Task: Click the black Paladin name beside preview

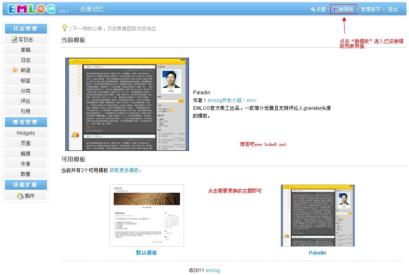Action: coord(201,93)
